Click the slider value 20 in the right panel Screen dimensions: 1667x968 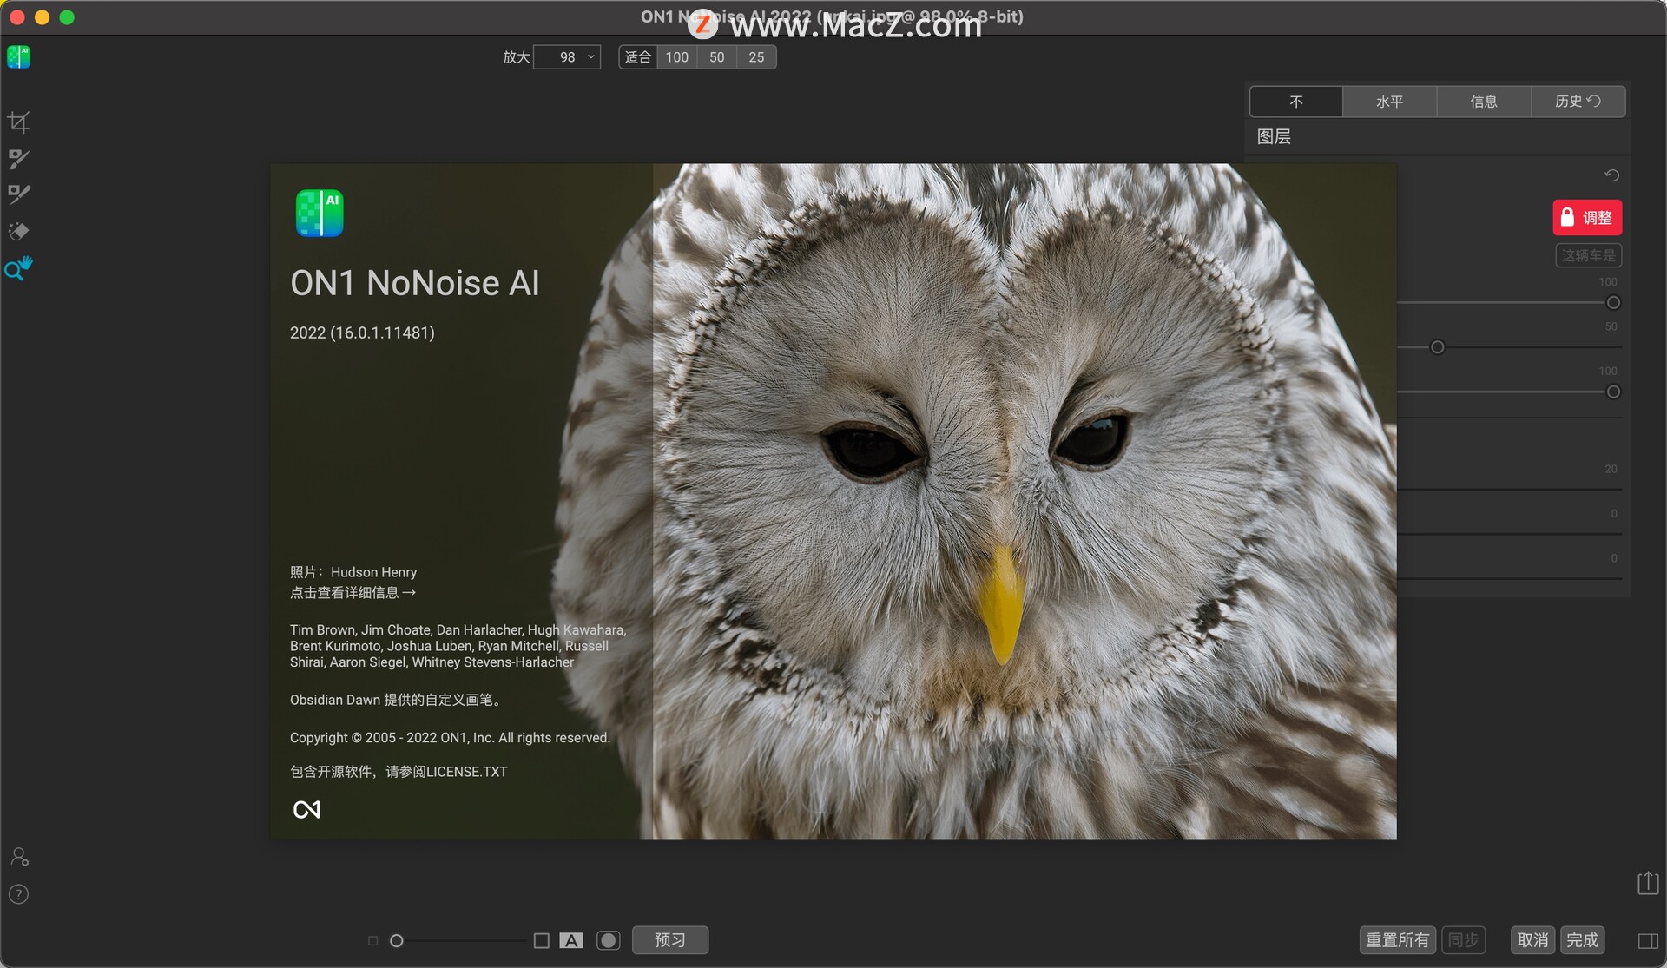coord(1611,469)
